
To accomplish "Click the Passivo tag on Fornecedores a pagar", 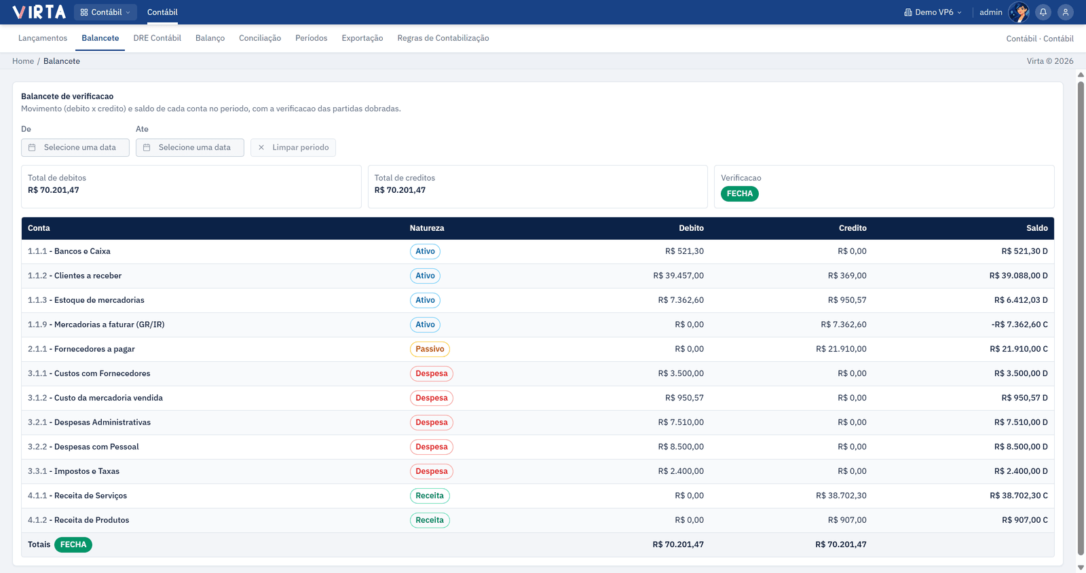I will tap(430, 349).
